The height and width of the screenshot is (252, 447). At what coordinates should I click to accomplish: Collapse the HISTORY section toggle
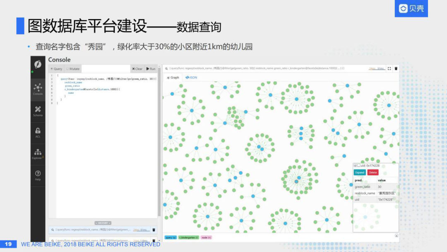pos(103,223)
